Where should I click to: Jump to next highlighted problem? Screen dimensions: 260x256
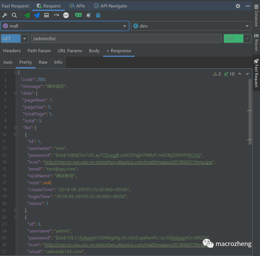(247, 74)
